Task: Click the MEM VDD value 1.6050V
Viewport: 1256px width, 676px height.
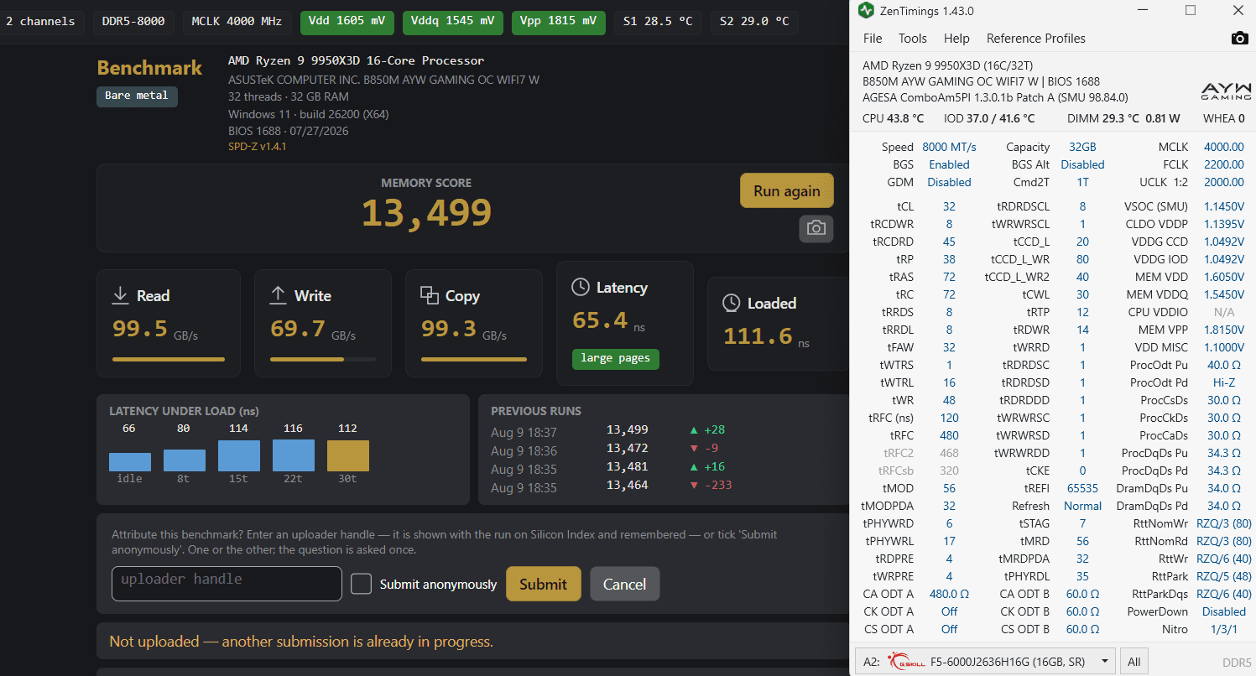Action: (x=1224, y=277)
